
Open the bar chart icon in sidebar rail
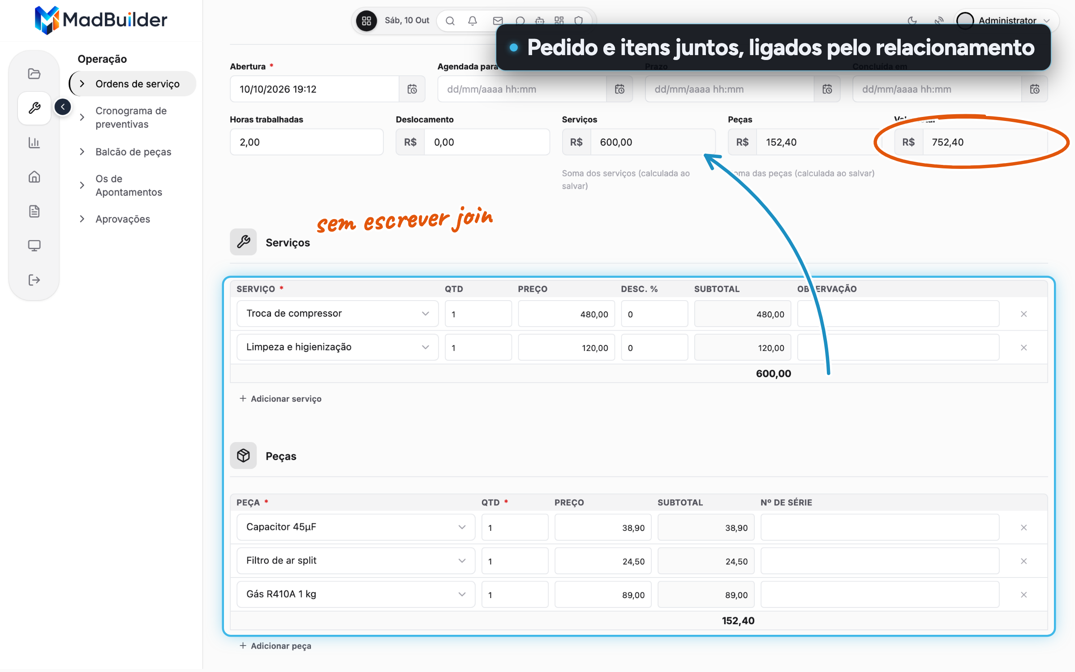[34, 142]
